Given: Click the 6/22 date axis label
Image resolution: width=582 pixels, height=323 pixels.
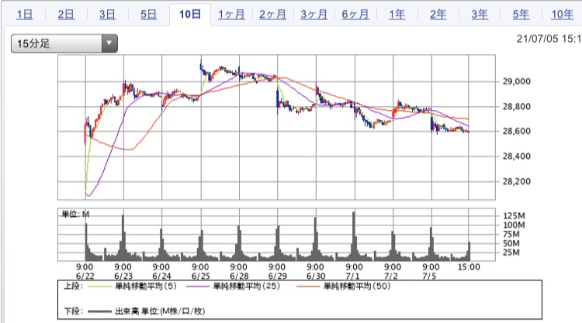Looking at the screenshot, I should click(85, 277).
